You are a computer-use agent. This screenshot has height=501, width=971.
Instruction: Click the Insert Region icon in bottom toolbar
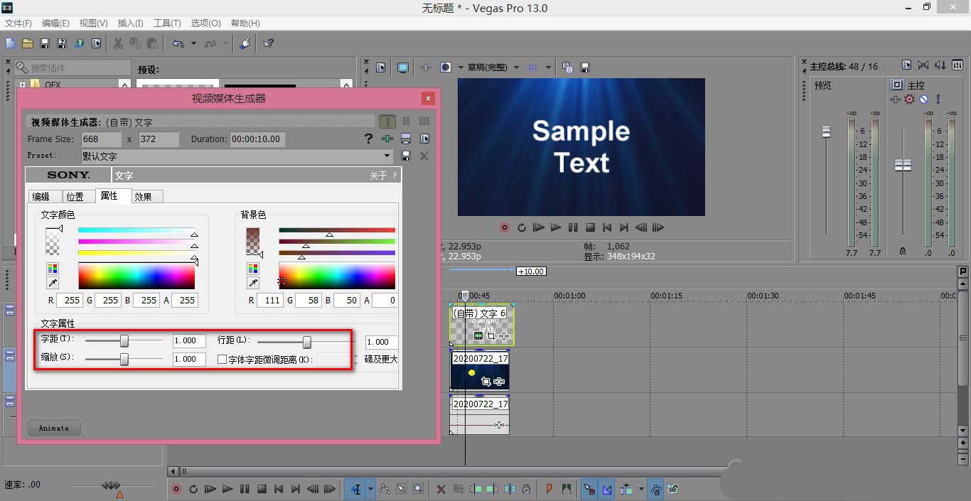click(567, 489)
